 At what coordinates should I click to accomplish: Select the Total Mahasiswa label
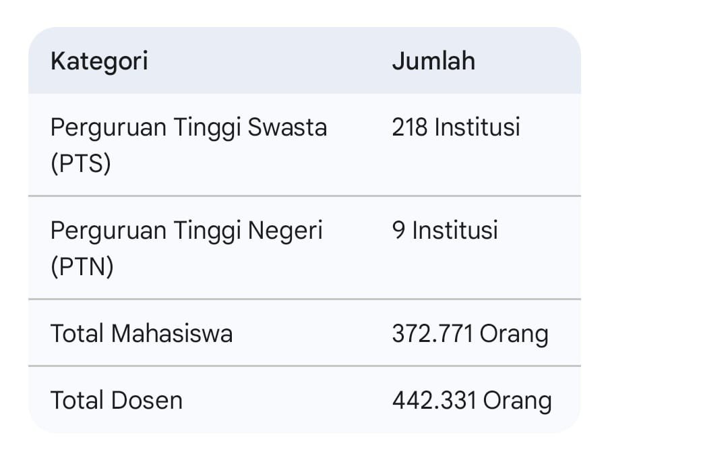click(142, 333)
